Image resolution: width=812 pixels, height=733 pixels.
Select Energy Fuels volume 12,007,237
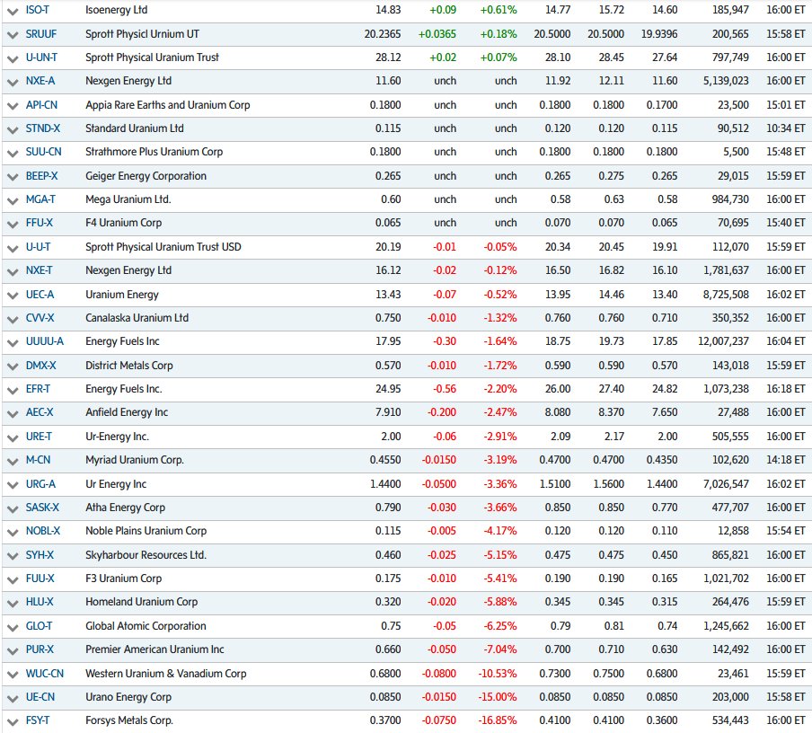pos(723,341)
